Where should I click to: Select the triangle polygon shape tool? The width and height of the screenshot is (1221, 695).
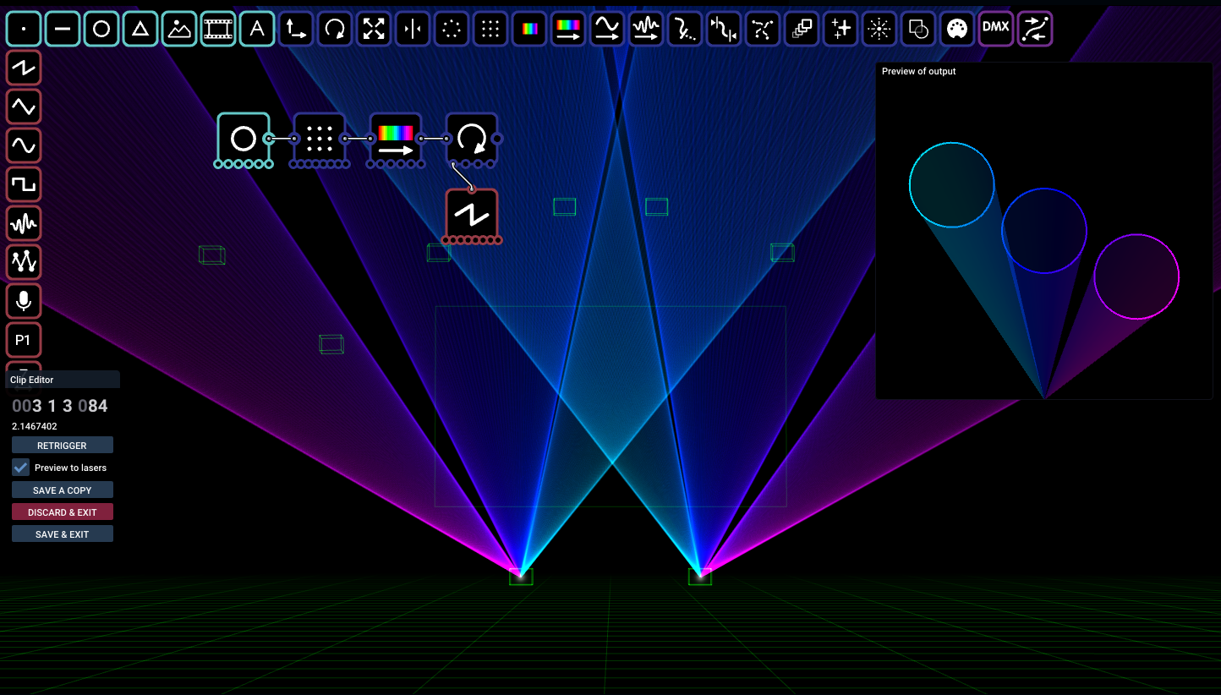140,29
